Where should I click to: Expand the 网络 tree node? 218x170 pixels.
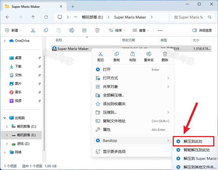click(x=5, y=152)
